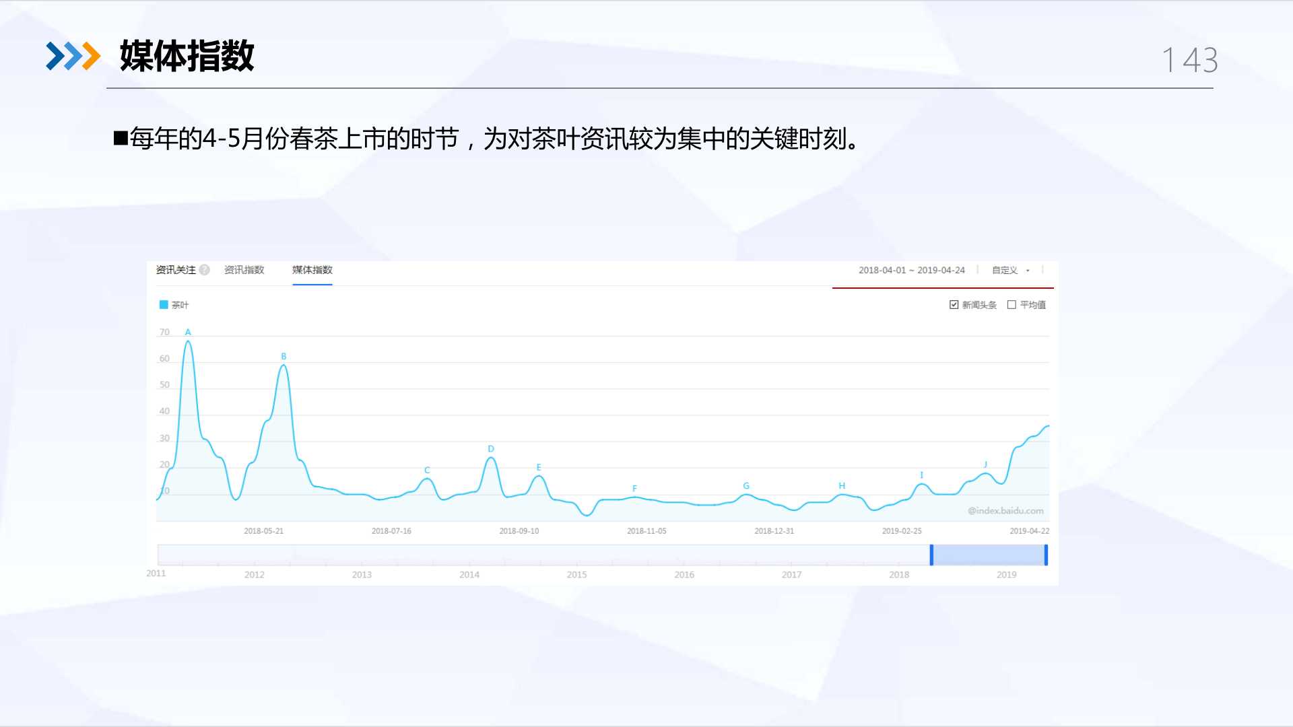Enable the 平均值 checkbox
The width and height of the screenshot is (1293, 727).
pyautogui.click(x=1012, y=305)
